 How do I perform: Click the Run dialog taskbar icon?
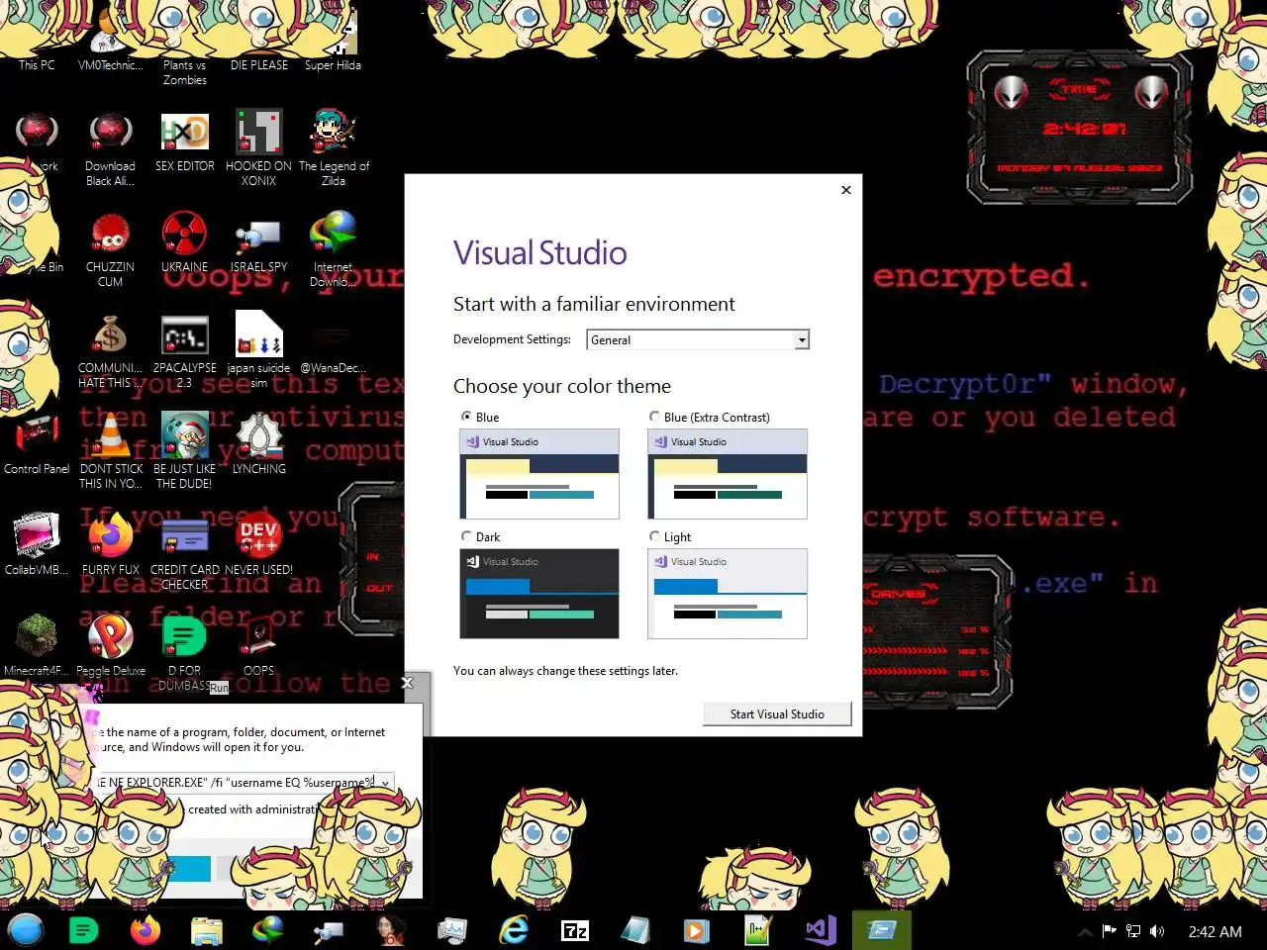coord(881,930)
